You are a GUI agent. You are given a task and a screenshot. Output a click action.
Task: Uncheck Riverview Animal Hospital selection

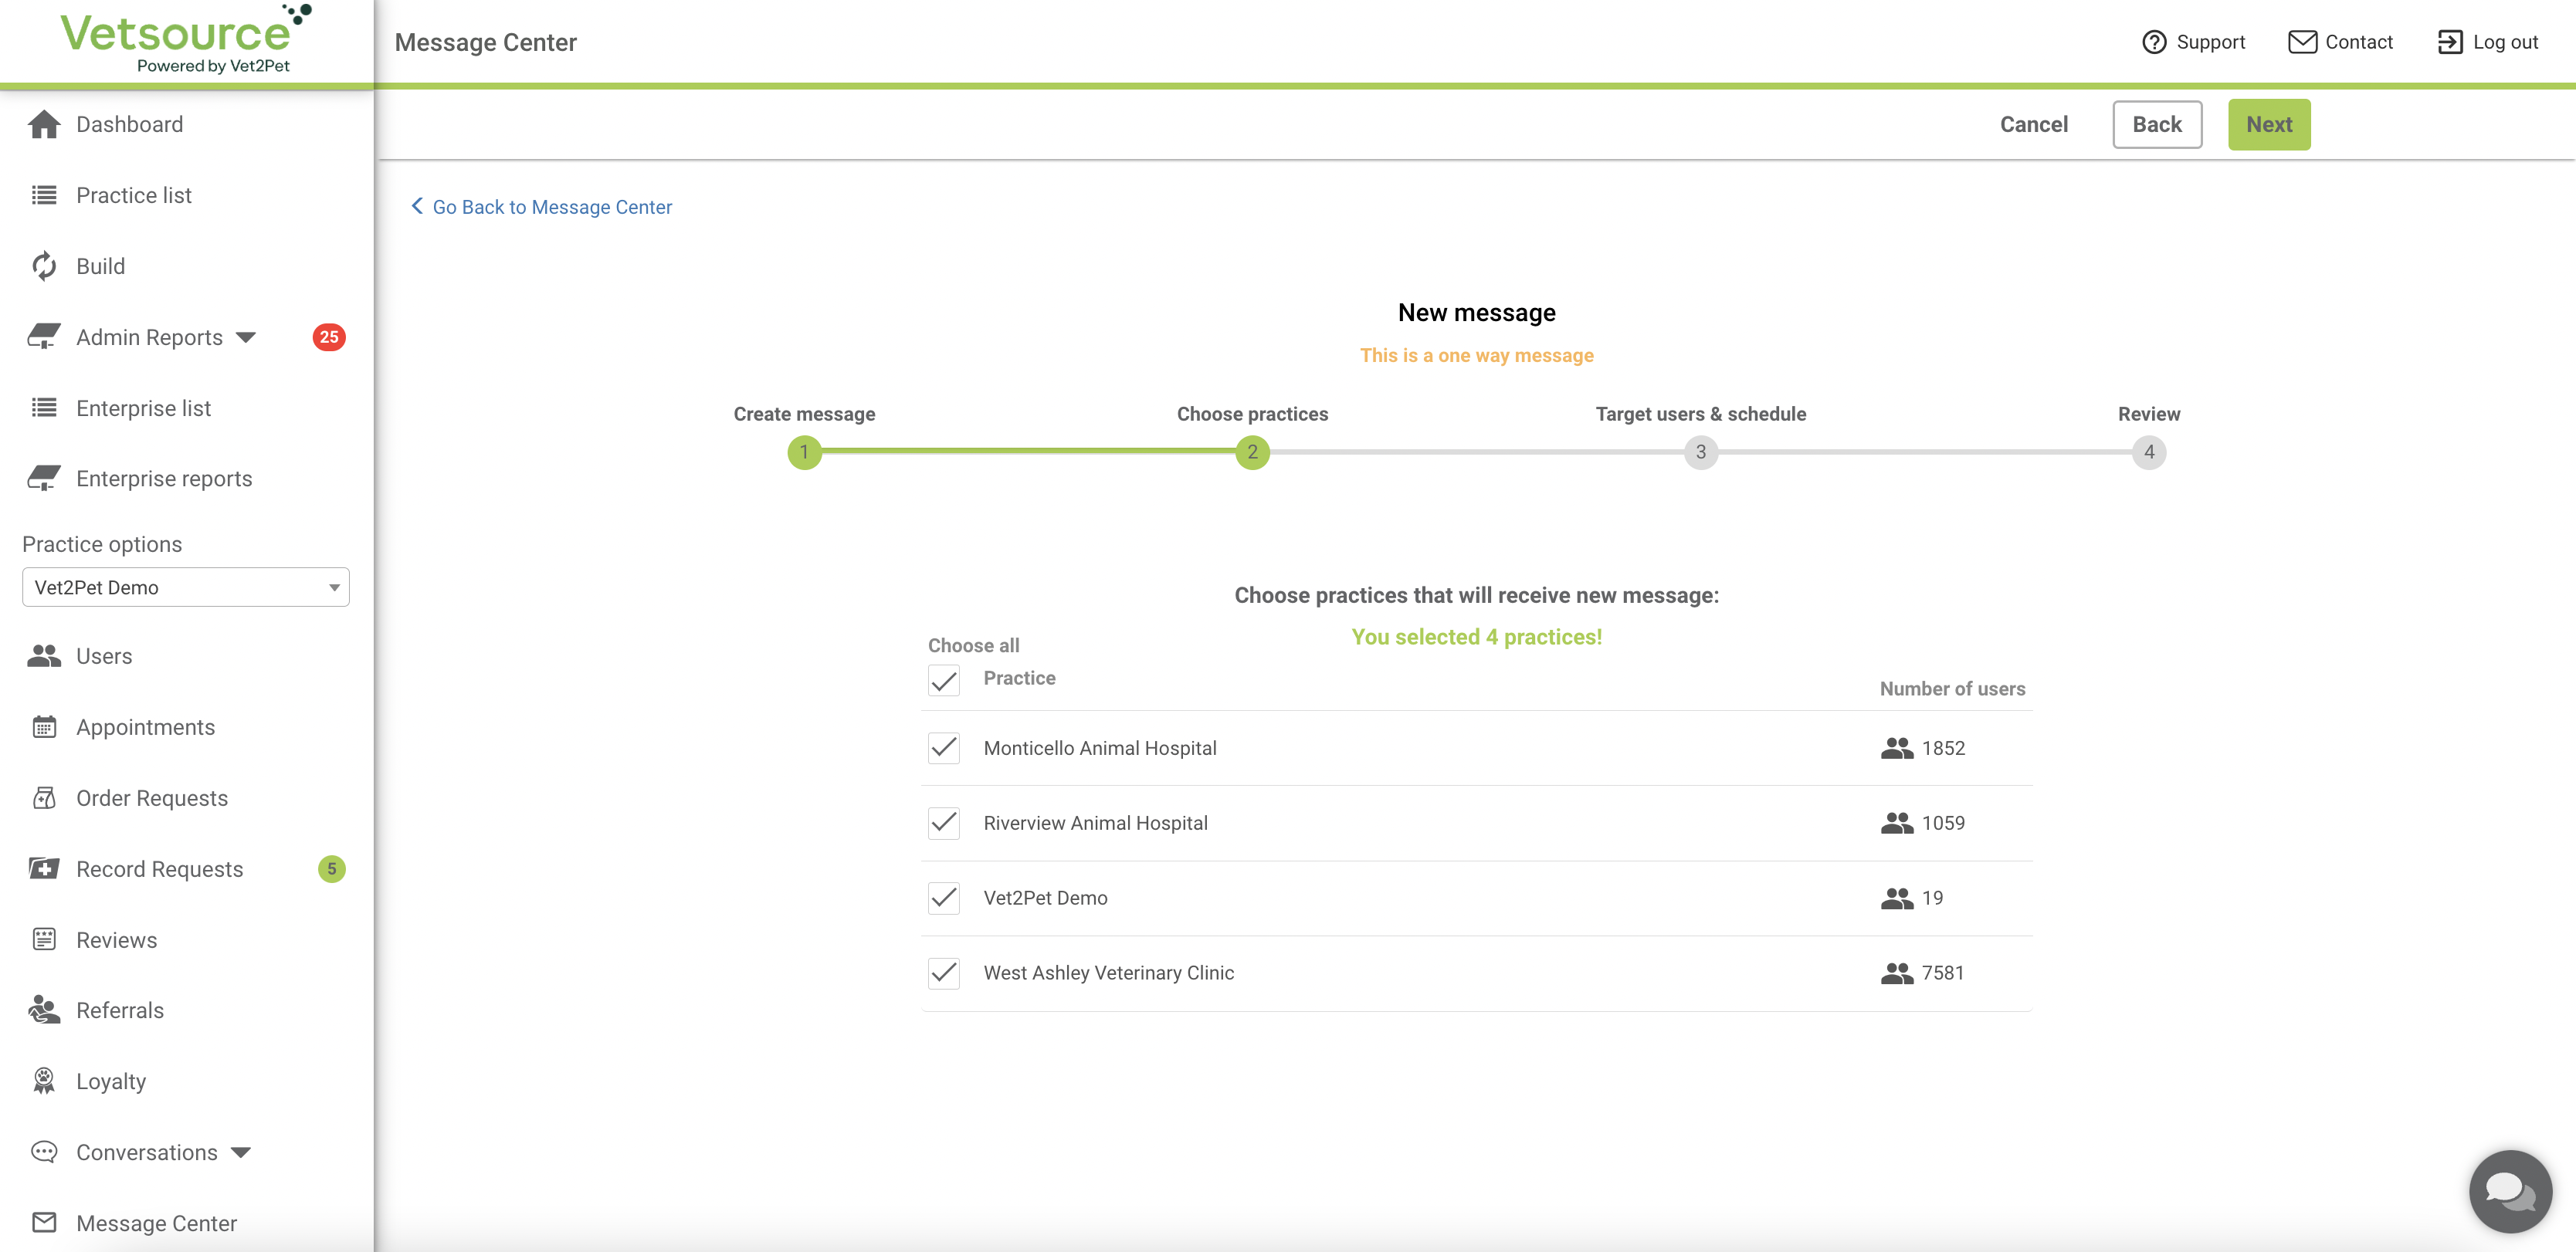click(944, 823)
